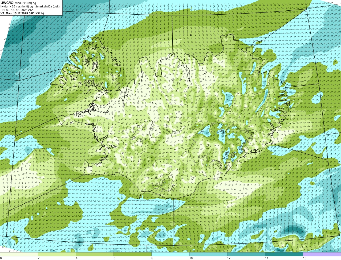Click the 12–14 teal legend color segment
This screenshot has width=341, height=260.
tap(246, 254)
